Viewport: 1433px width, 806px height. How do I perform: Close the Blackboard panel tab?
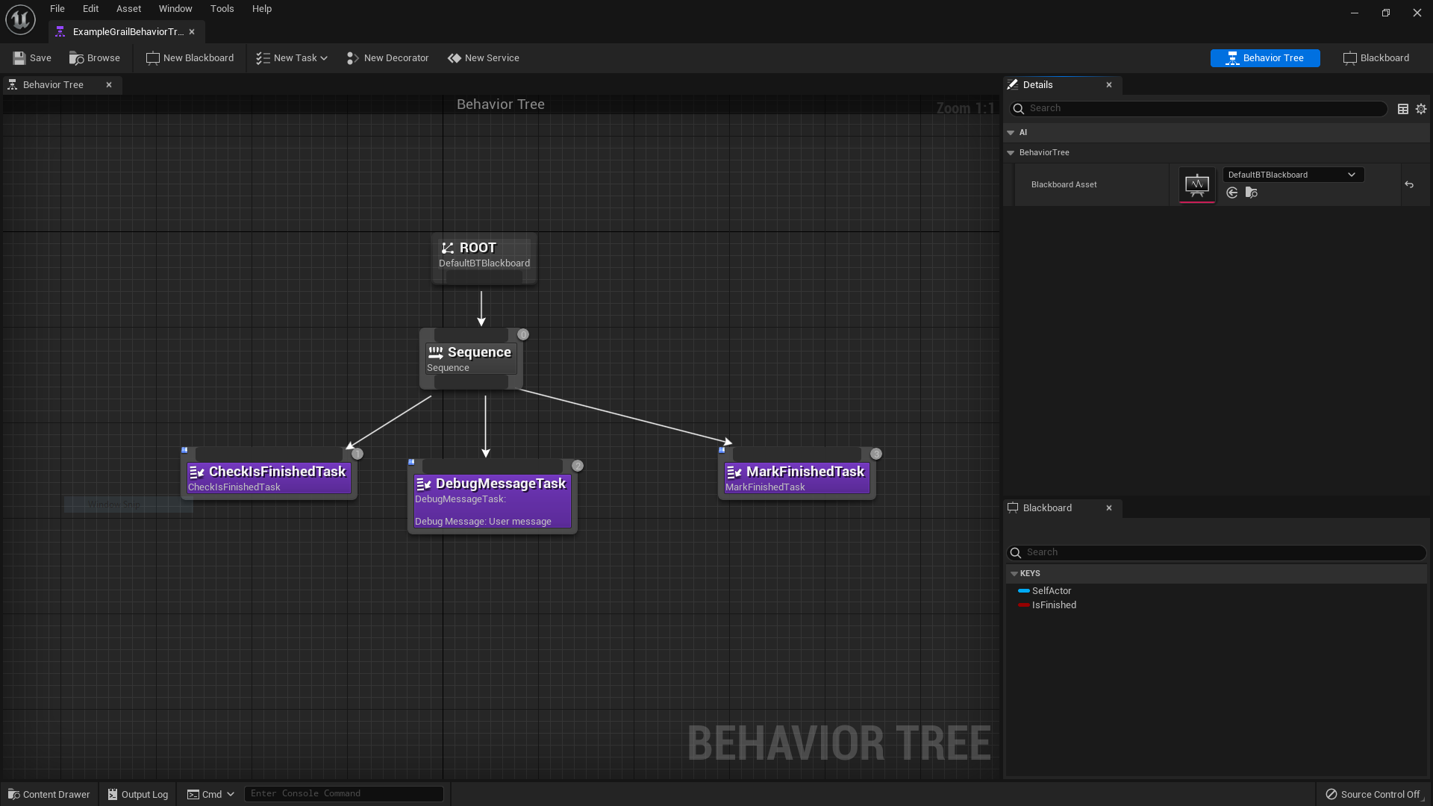[x=1109, y=508]
